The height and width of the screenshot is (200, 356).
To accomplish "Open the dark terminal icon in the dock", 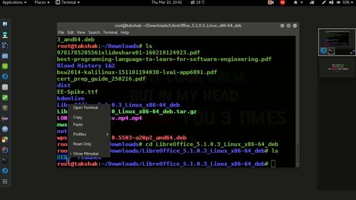I will point(5,161).
